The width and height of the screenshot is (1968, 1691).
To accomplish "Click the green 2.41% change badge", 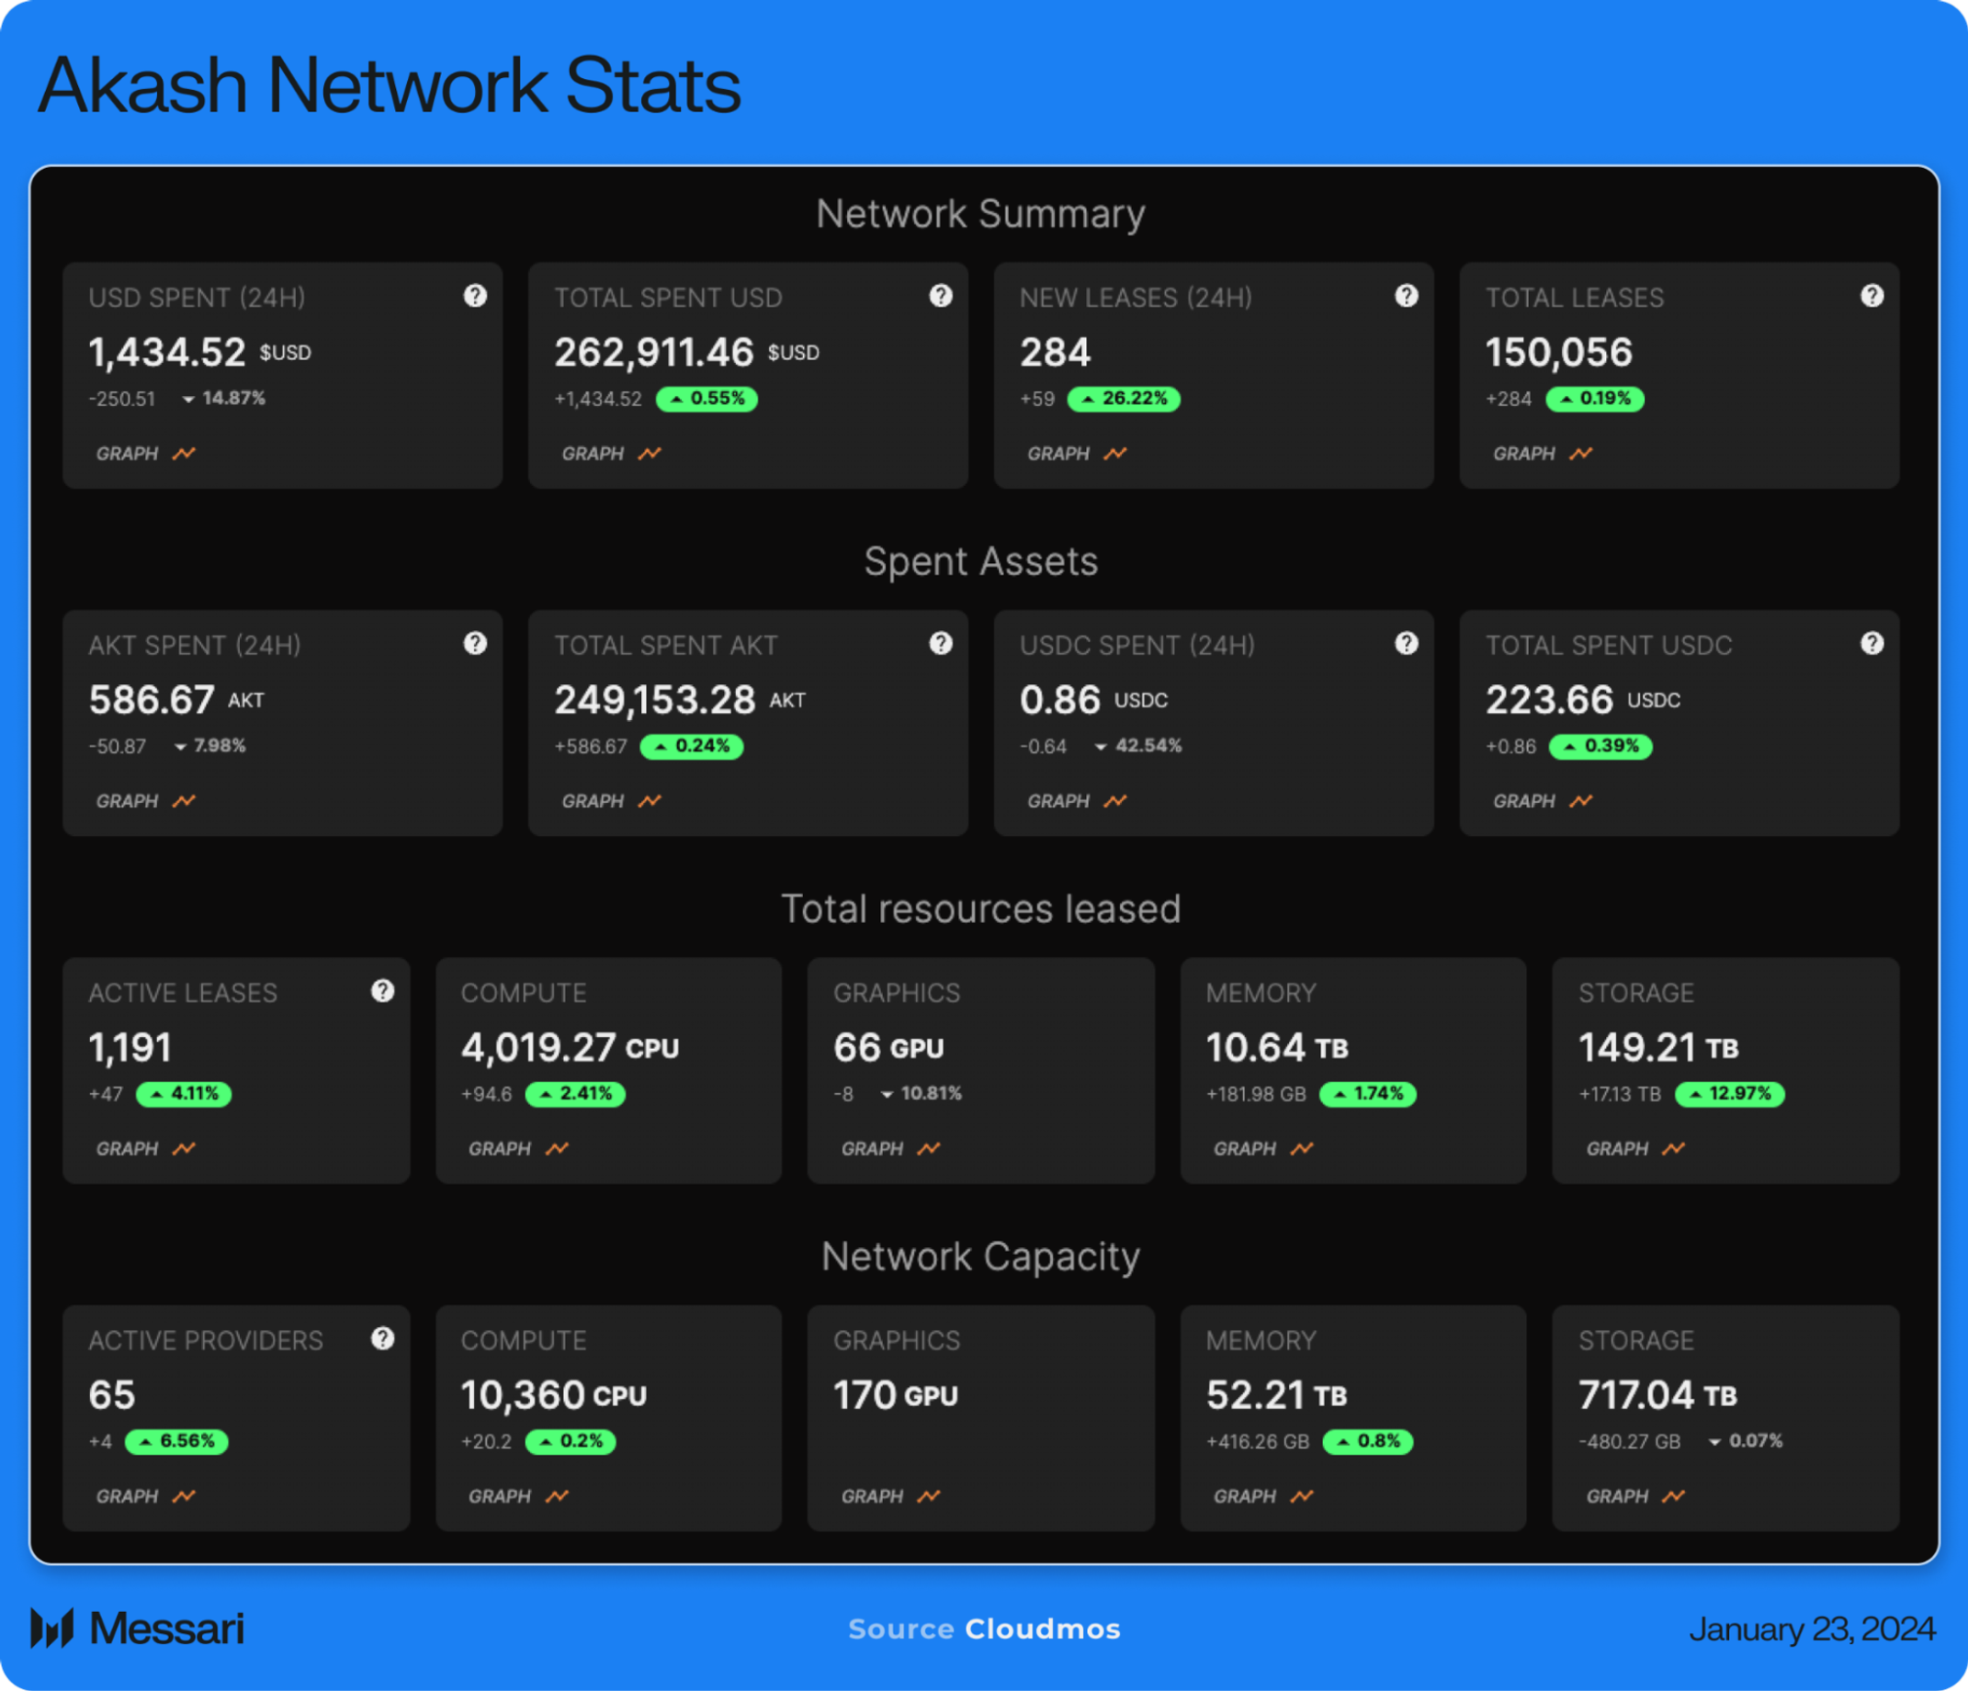I will point(574,1094).
